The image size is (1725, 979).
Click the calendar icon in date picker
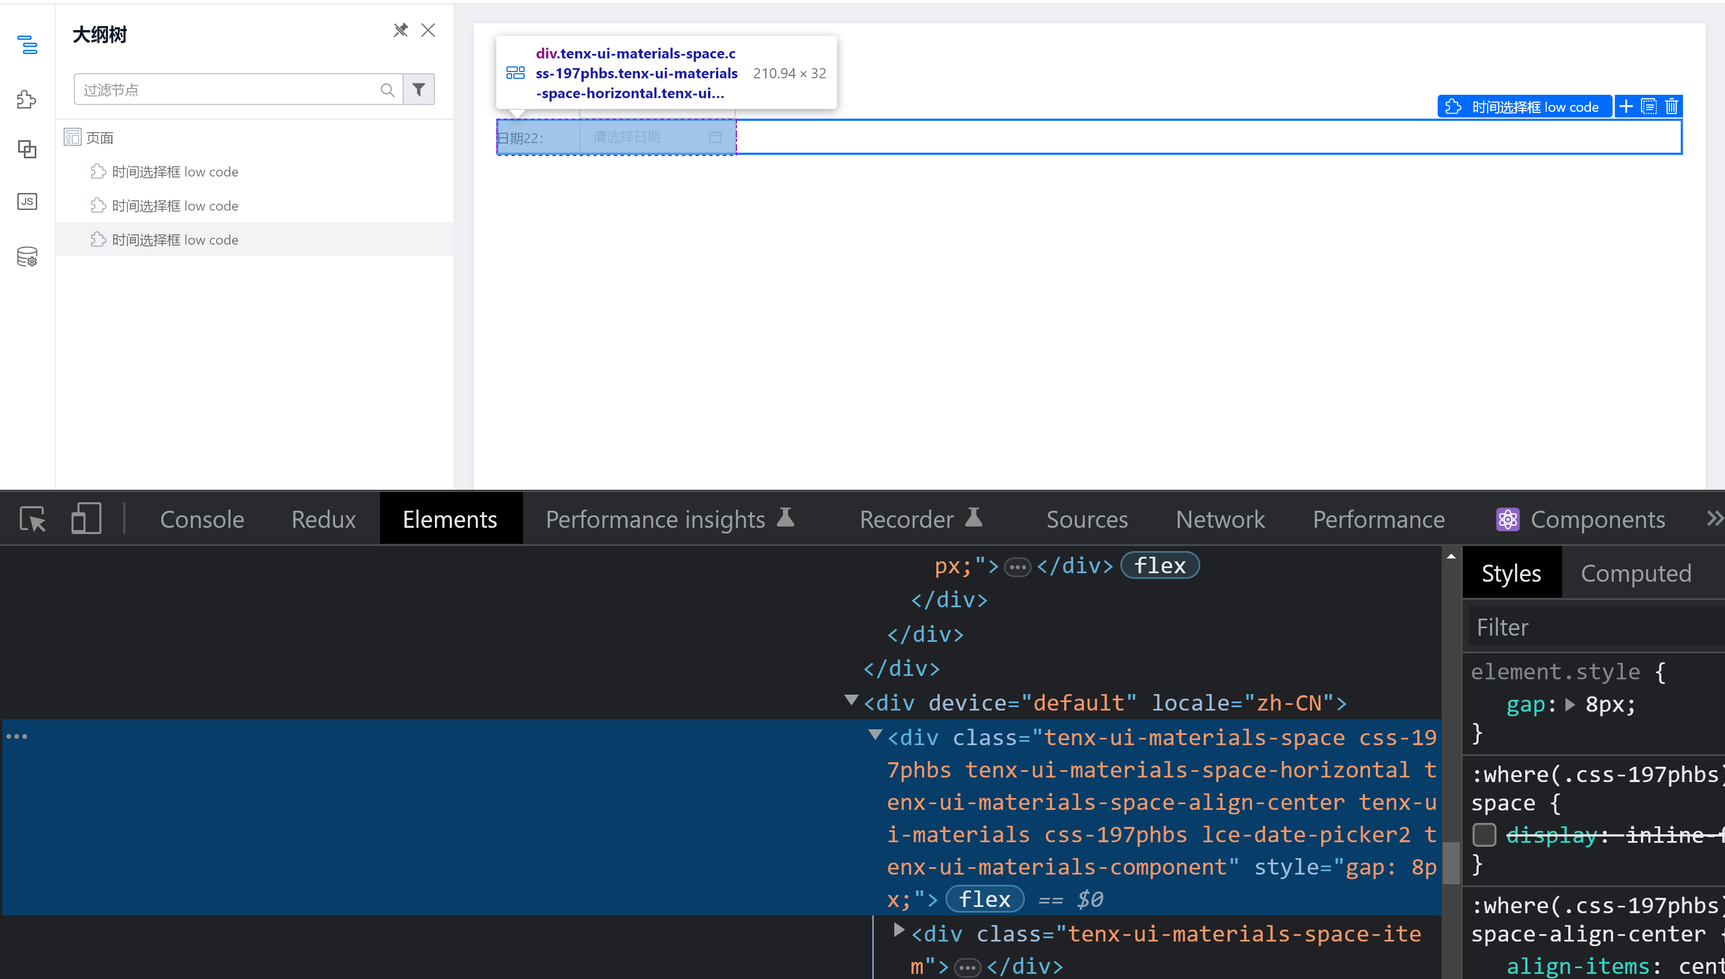(x=715, y=137)
